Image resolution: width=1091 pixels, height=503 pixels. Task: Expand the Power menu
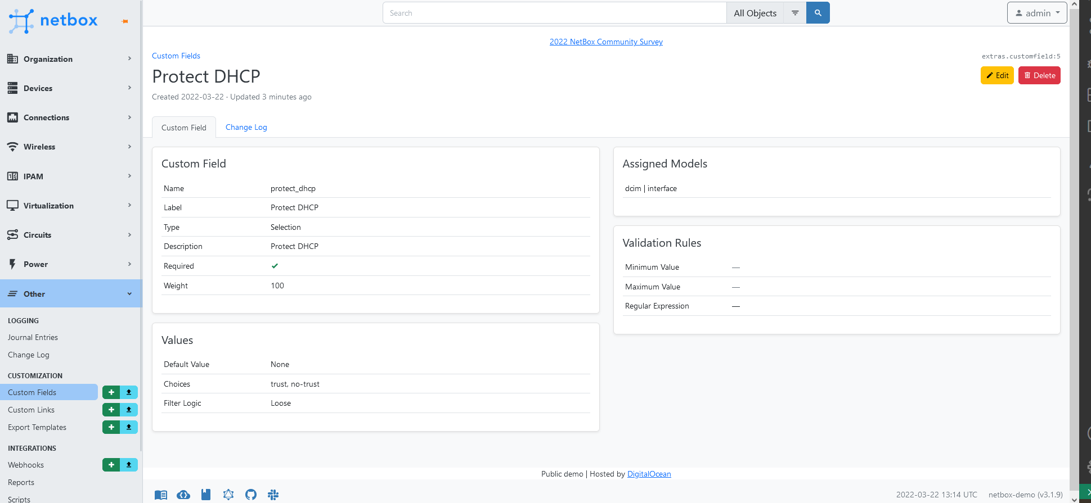point(70,264)
